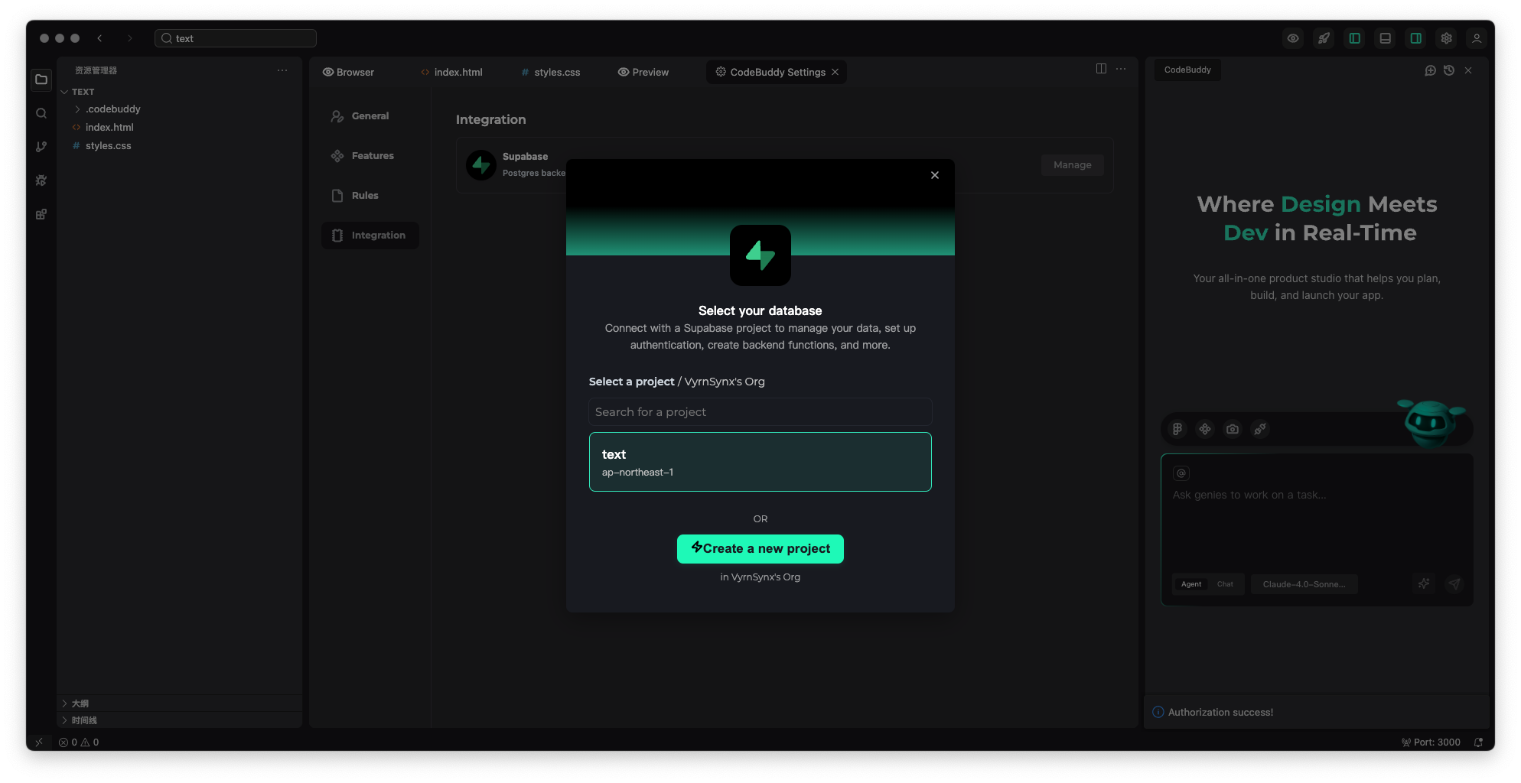
Task: Click the Search for a project field
Action: (760, 412)
